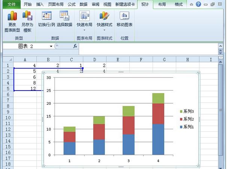Open the Name Box dropdown arrow
The height and width of the screenshot is (169, 227).
[51, 46]
